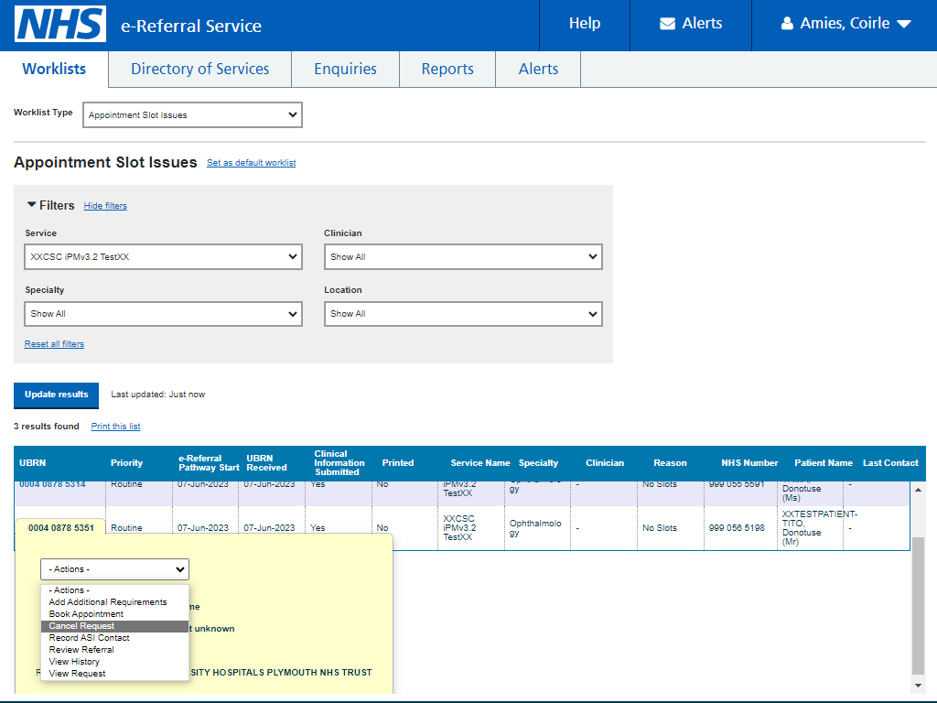This screenshot has height=703, width=937.
Task: Choose Add Additional Requirements action
Action: [x=114, y=602]
